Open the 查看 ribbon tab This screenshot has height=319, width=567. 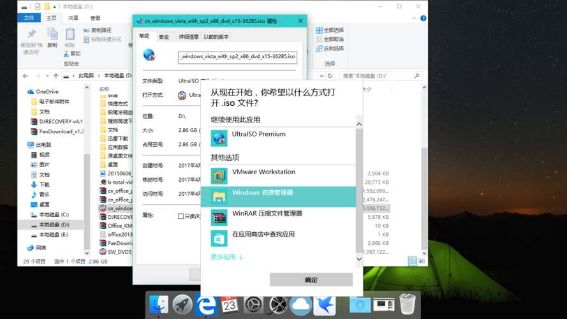coord(96,18)
